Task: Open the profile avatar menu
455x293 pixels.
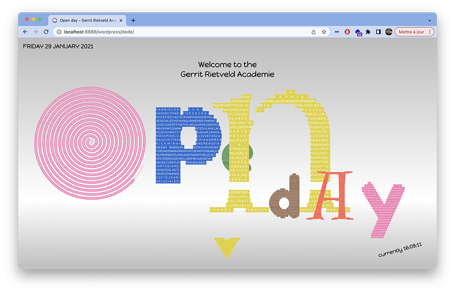Action: click(x=389, y=32)
